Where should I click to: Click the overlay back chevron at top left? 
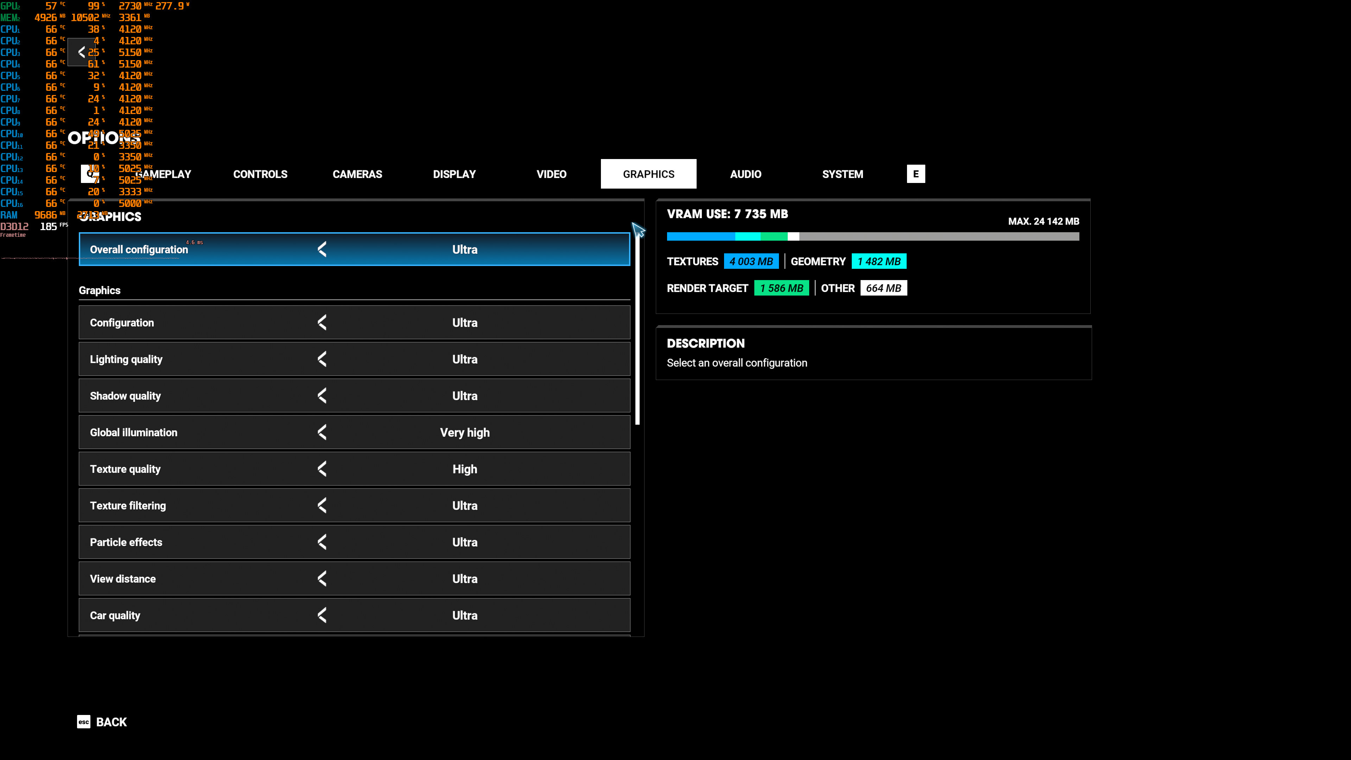[x=81, y=52]
